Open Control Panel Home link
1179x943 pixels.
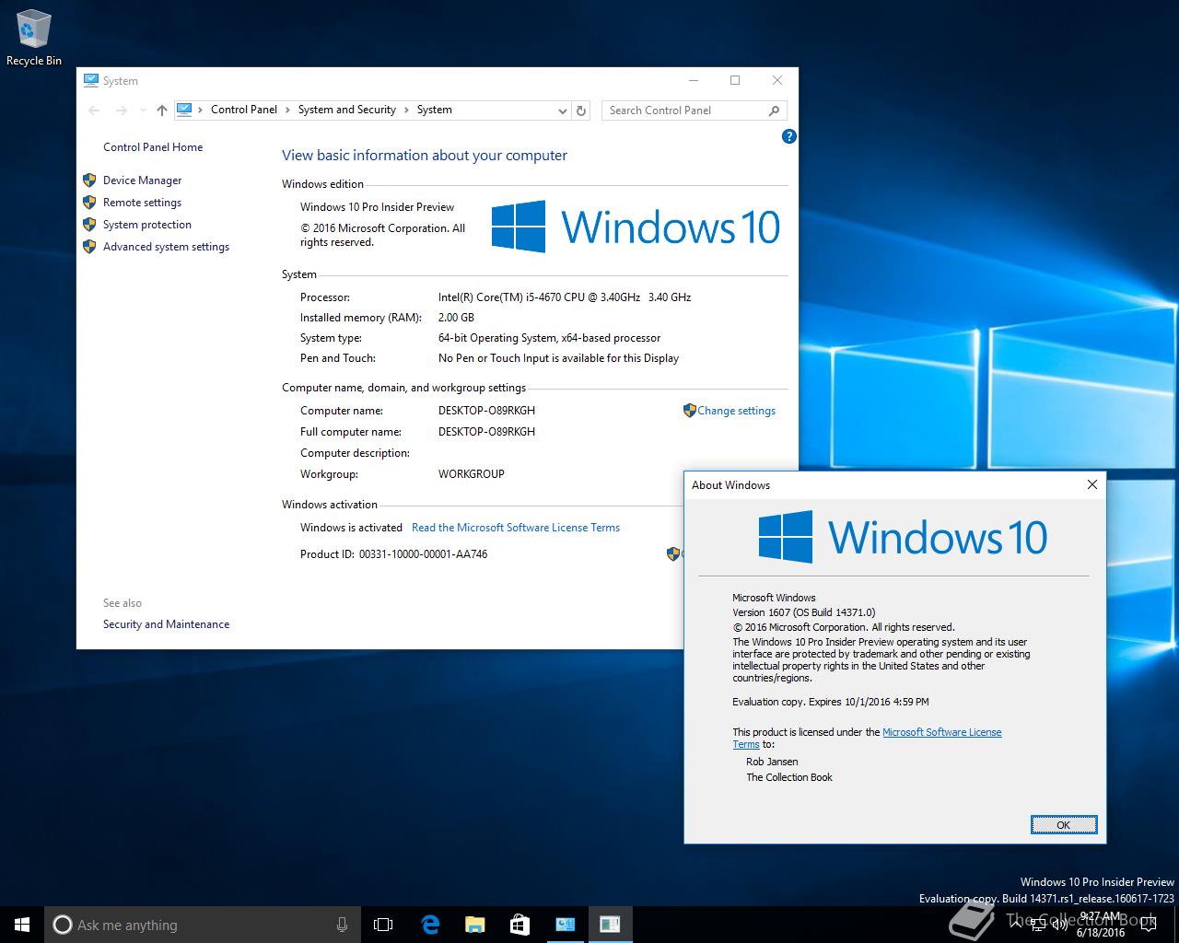coord(153,147)
